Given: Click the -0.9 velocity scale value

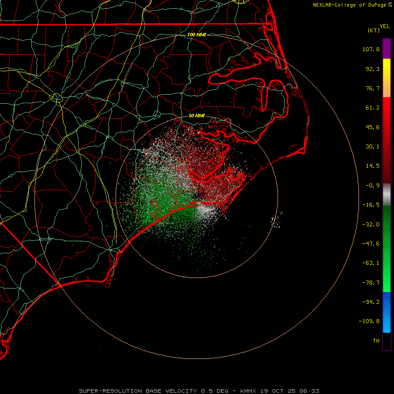Looking at the screenshot, I should pos(373,186).
